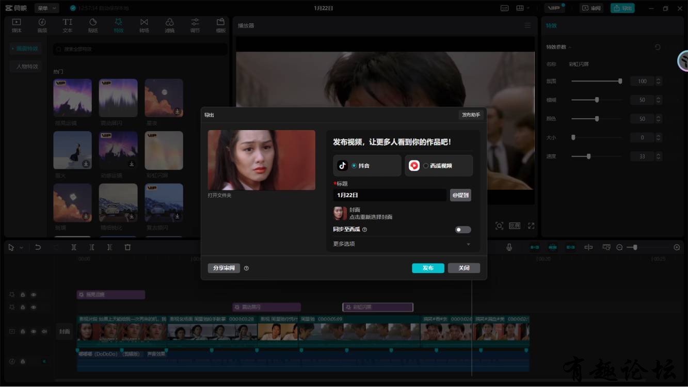Toggle visibility eye of 震动屏闪 effect track

34,307
